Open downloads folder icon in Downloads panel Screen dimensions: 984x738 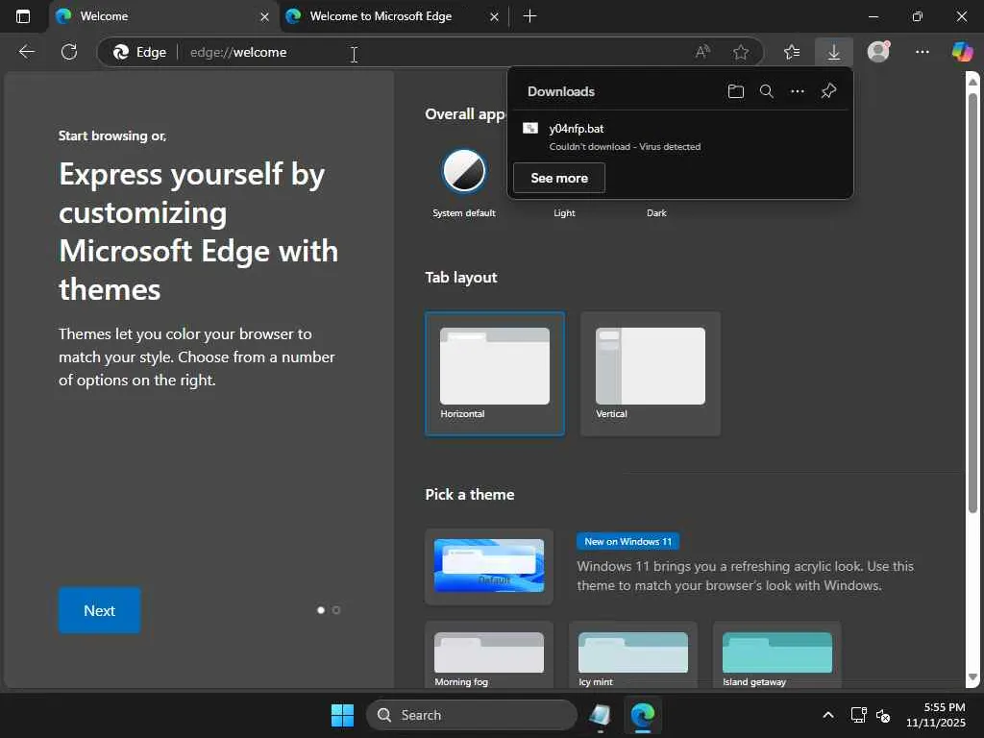coord(735,91)
